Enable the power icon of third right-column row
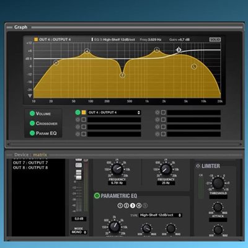The width and height of the screenshot is (248, 248). point(157,127)
